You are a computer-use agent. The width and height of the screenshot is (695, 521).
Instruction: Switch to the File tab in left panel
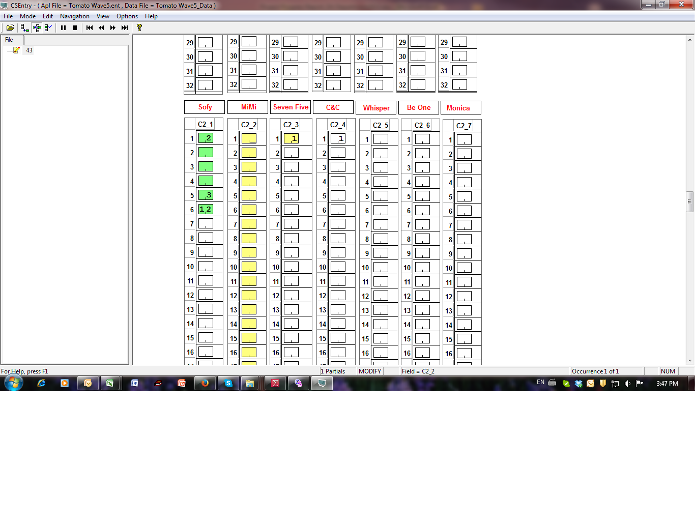[x=9, y=40]
